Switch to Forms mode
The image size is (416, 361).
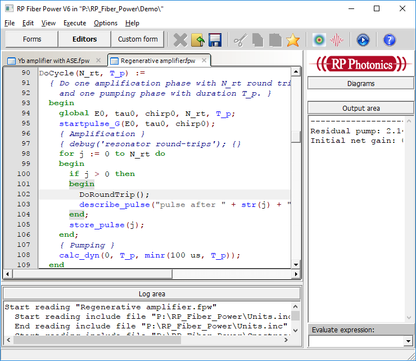point(32,39)
